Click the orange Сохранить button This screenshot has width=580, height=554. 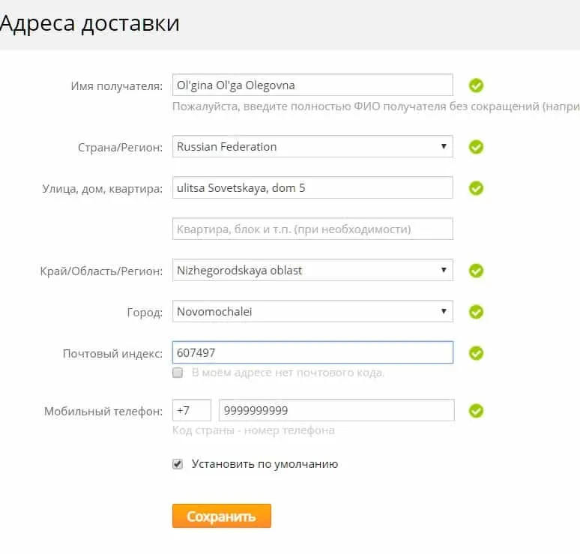pyautogui.click(x=222, y=516)
